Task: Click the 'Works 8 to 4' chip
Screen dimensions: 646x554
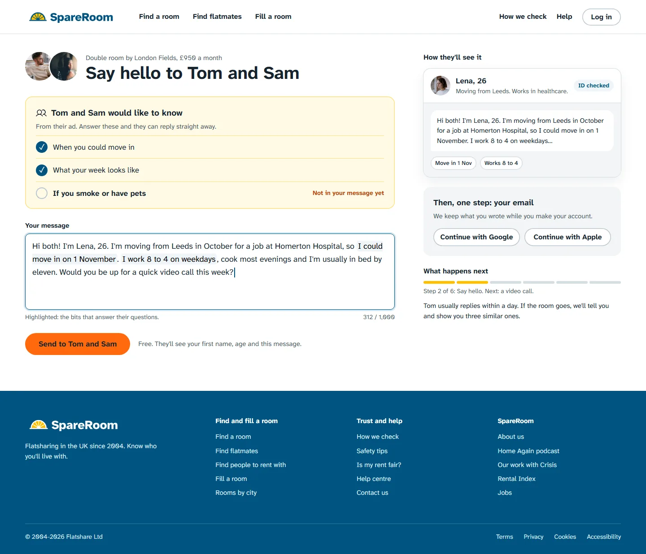Action: 501,163
